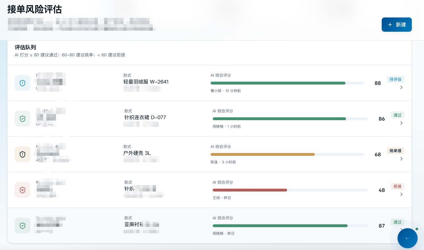Select the 轻量羽绒服 W-2641 style name

146,82
